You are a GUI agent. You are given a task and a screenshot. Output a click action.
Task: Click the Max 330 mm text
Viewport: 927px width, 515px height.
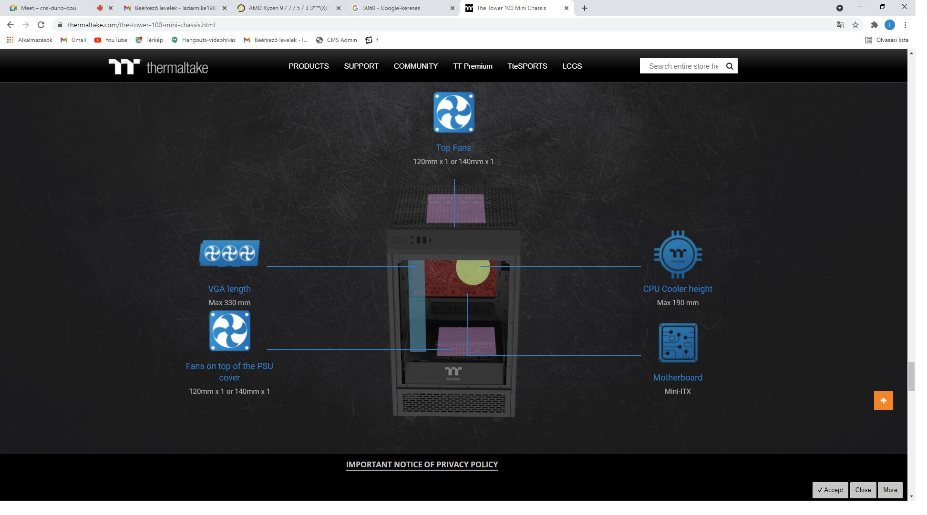coord(229,303)
